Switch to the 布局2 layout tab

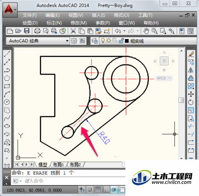[75, 165]
